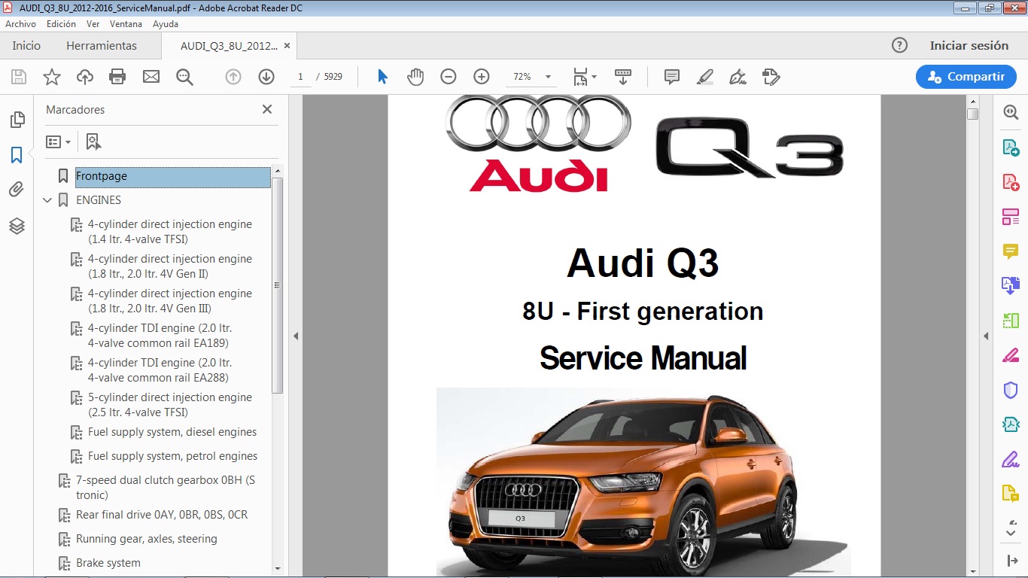Click the attachments paperclip icon
The height and width of the screenshot is (578, 1028).
[x=17, y=189]
